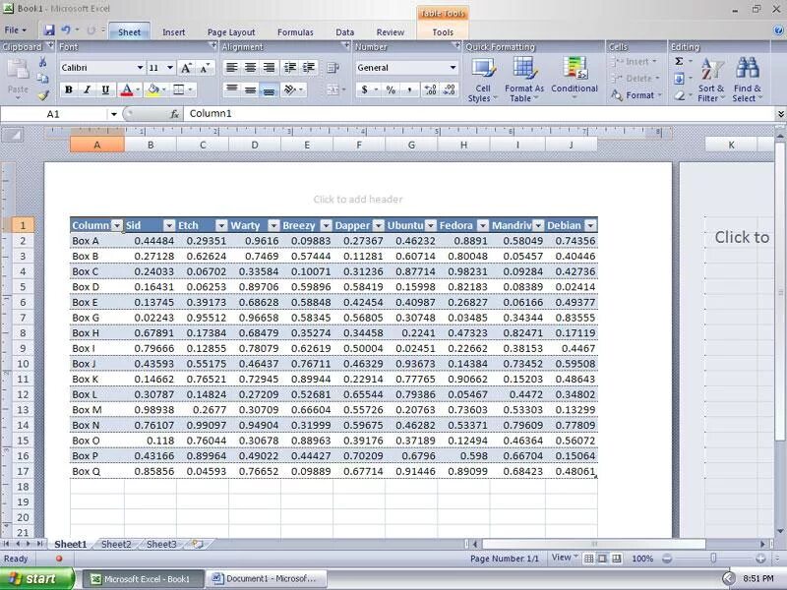Click the Save icon in quick access toolbar

48,30
